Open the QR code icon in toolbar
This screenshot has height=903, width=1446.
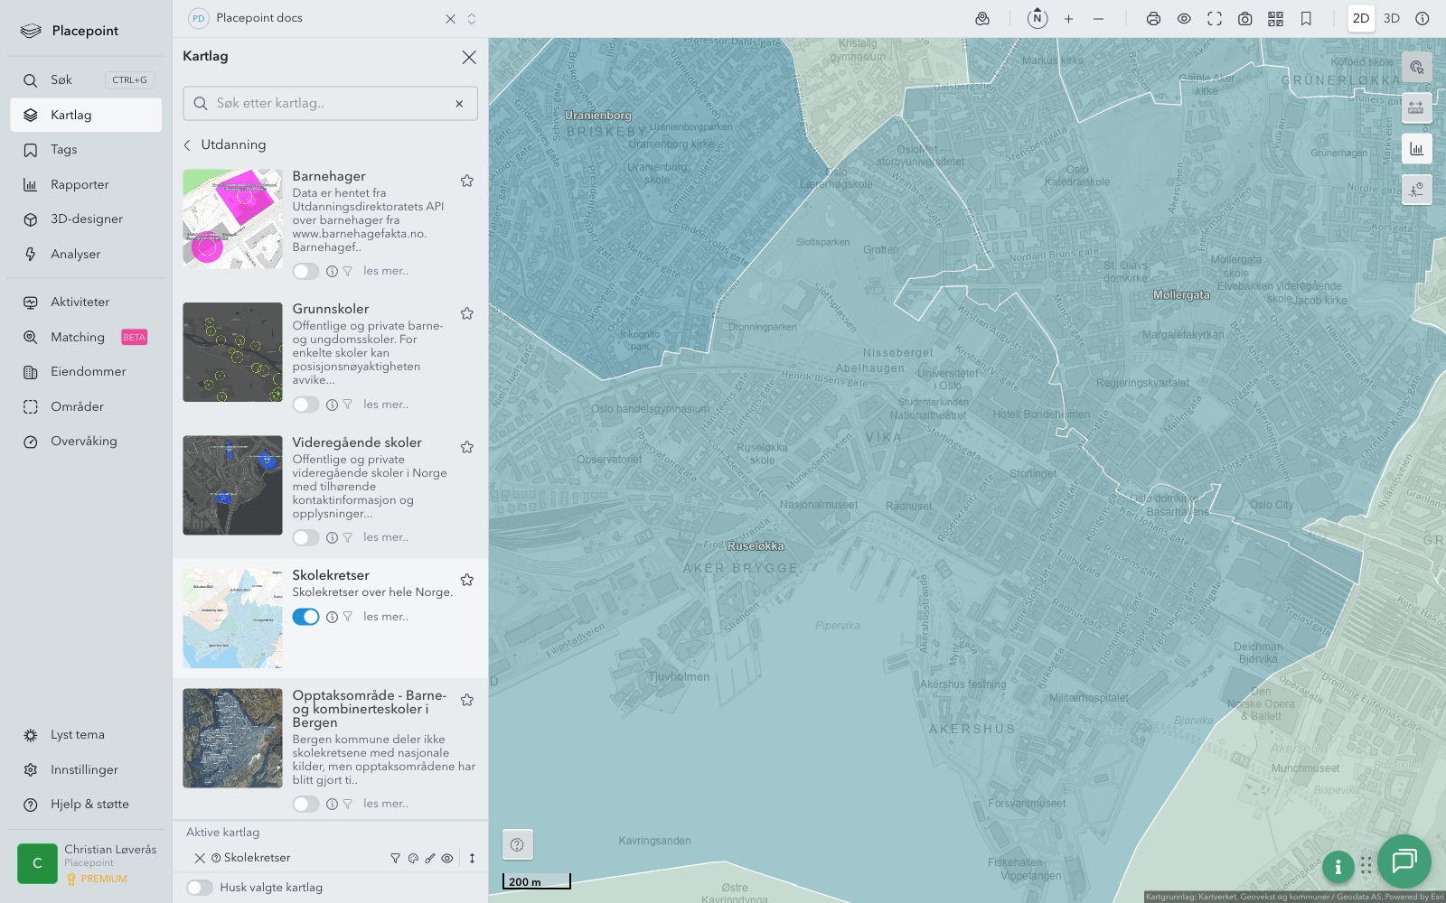click(1275, 19)
